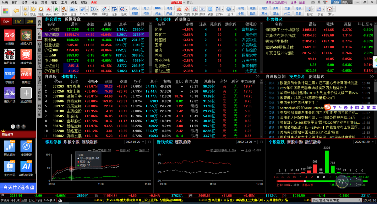This screenshot has height=204, width=377.
Task: Click the BBD toolbar button
Action: click(x=158, y=8)
